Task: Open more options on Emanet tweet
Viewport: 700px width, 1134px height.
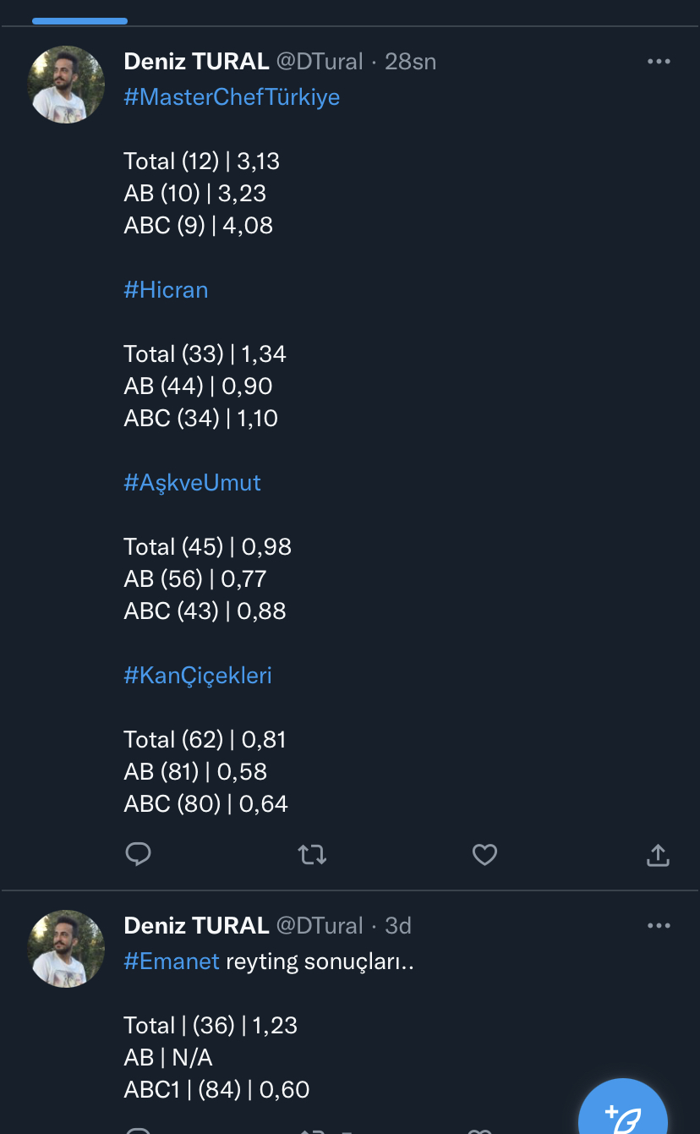Action: (659, 926)
